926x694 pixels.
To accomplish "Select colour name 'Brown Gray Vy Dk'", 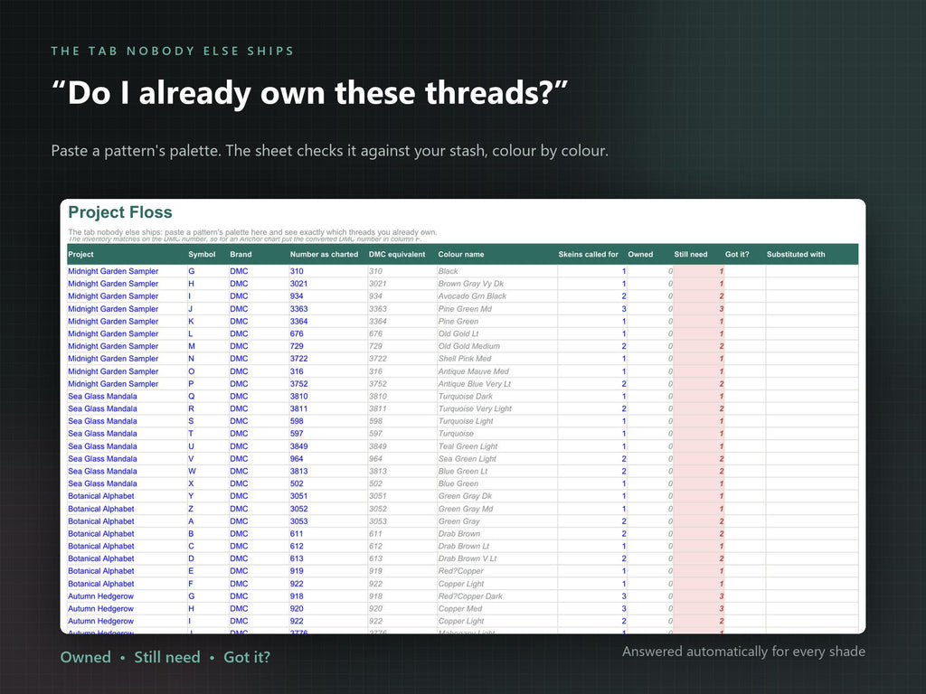I will (470, 284).
